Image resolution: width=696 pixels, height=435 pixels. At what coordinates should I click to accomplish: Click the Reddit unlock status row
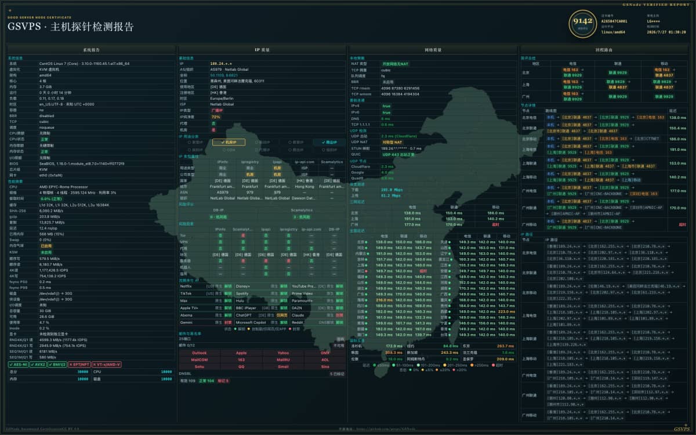(318, 322)
